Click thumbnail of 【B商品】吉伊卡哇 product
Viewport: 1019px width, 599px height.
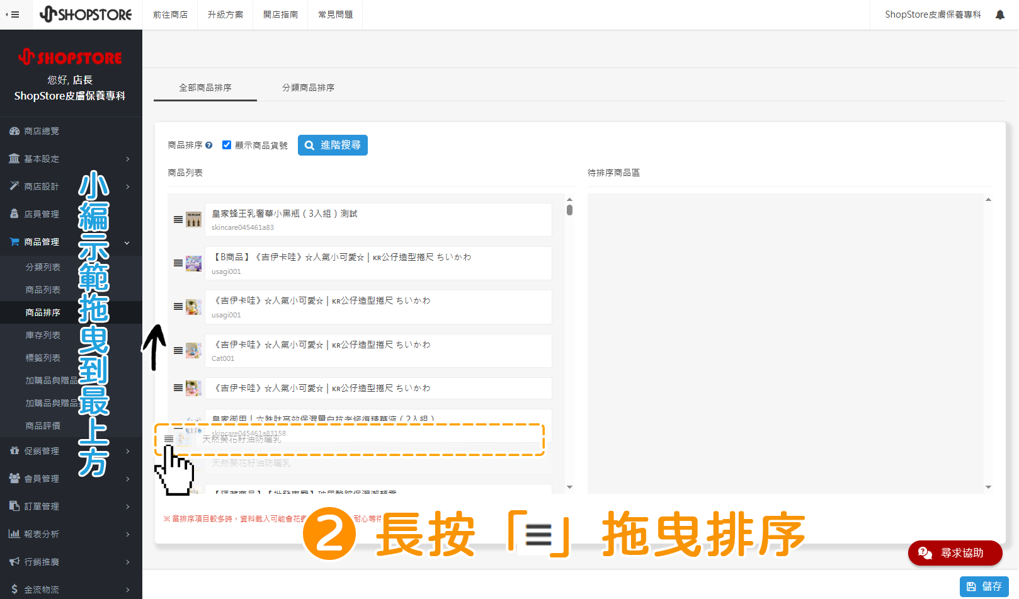[x=194, y=263]
